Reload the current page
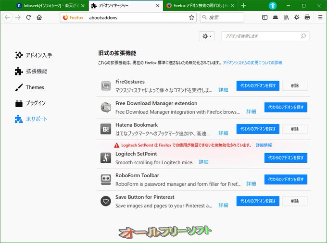The image size is (327, 243). point(28,17)
